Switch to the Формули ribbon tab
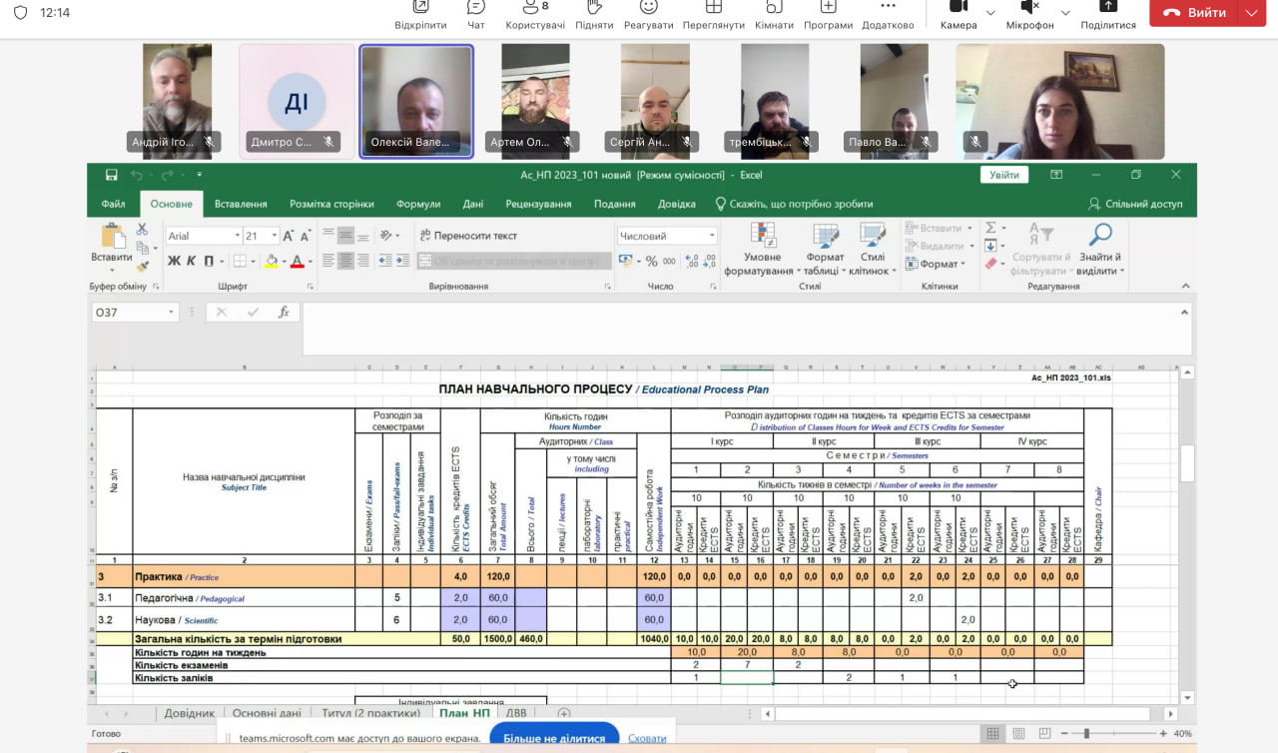The image size is (1278, 753). coord(417,204)
